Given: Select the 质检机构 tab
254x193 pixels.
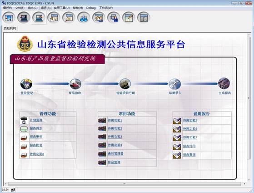Looking at the screenshot, I should [10, 28].
